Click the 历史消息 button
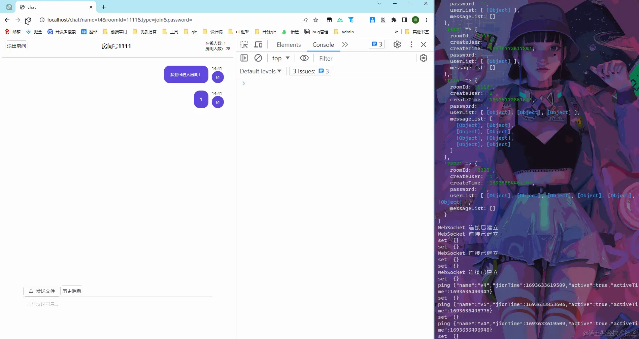639x339 pixels. (72, 291)
